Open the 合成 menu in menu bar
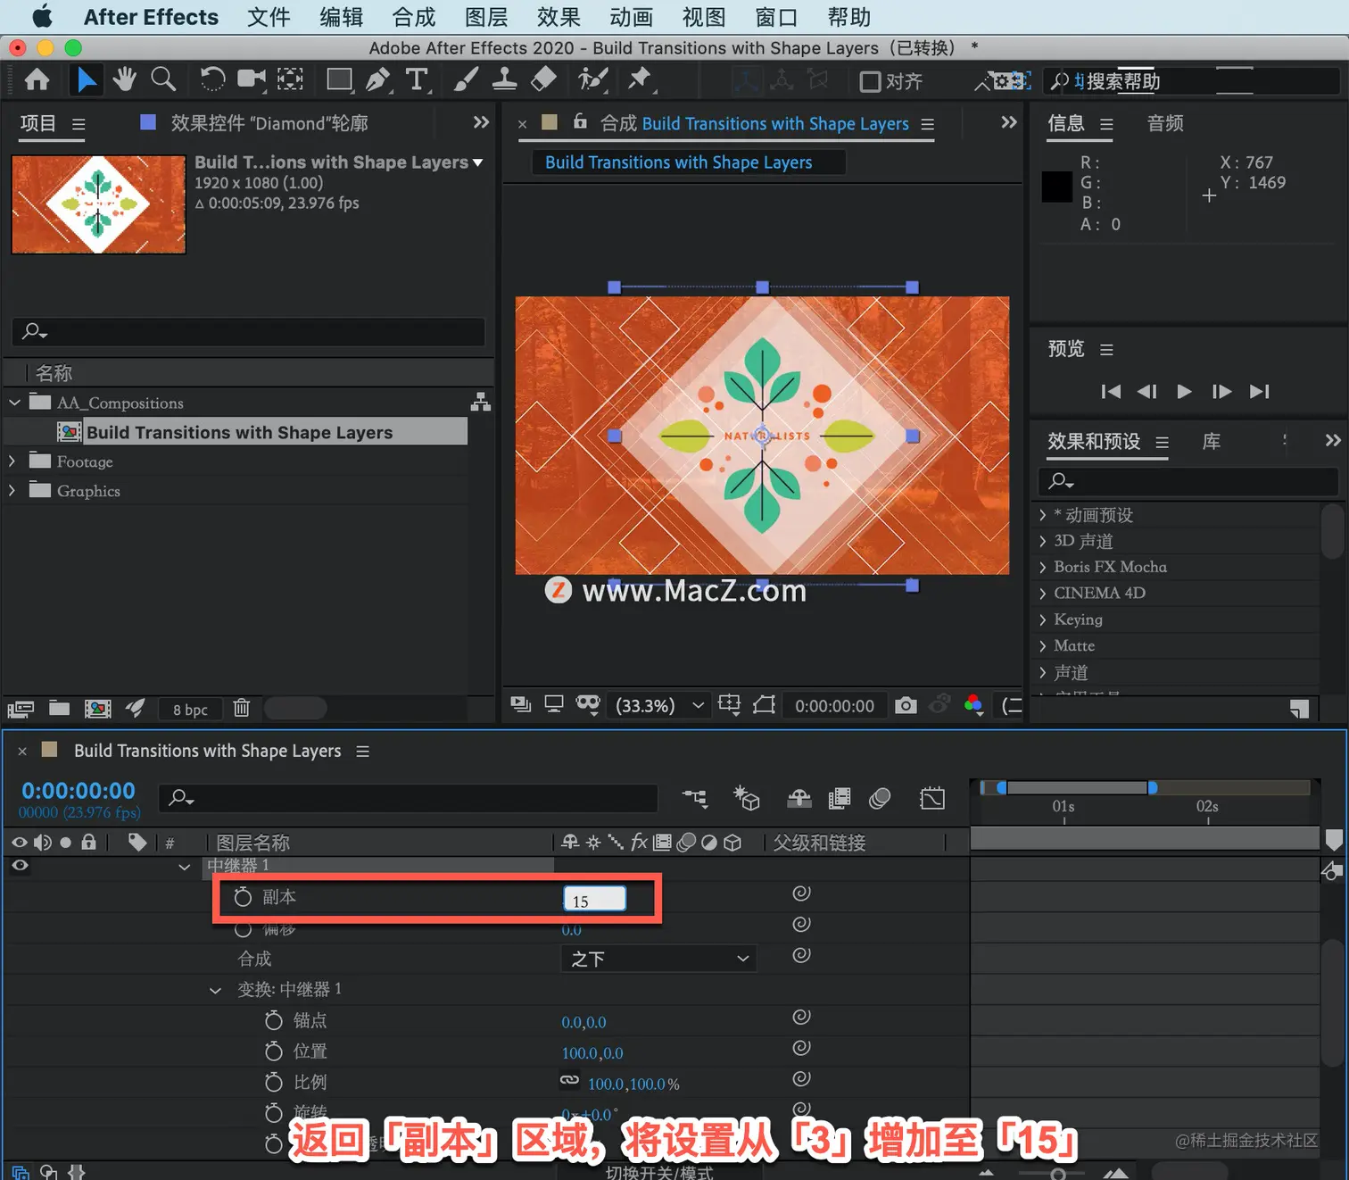Screen dimensions: 1349x1180 [414, 17]
